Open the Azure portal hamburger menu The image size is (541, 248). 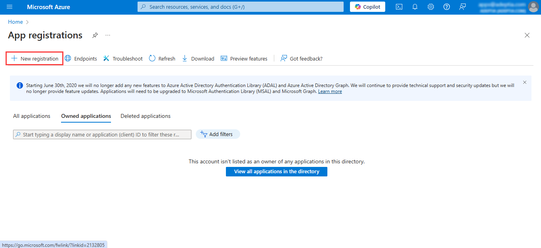click(x=10, y=7)
